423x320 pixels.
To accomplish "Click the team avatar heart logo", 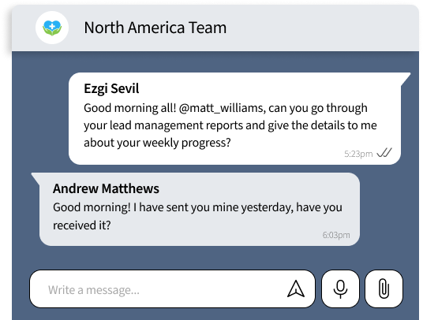I will (52, 28).
